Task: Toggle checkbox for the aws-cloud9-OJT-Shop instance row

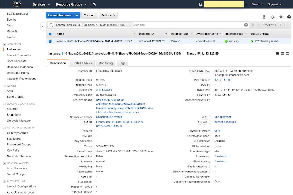Action: click(x=50, y=41)
